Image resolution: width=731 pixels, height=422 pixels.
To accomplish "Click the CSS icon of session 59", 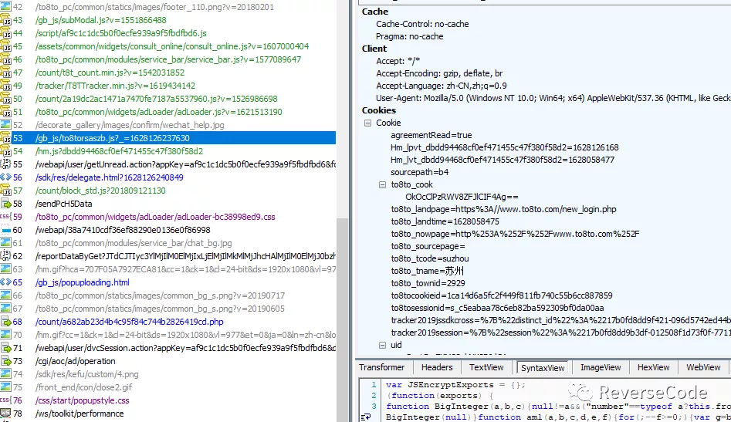I will pos(5,217).
